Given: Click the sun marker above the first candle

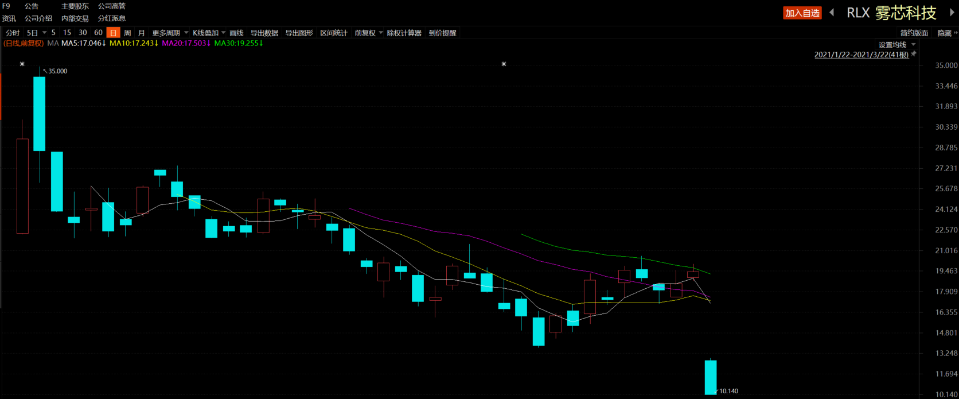Looking at the screenshot, I should pyautogui.click(x=22, y=64).
